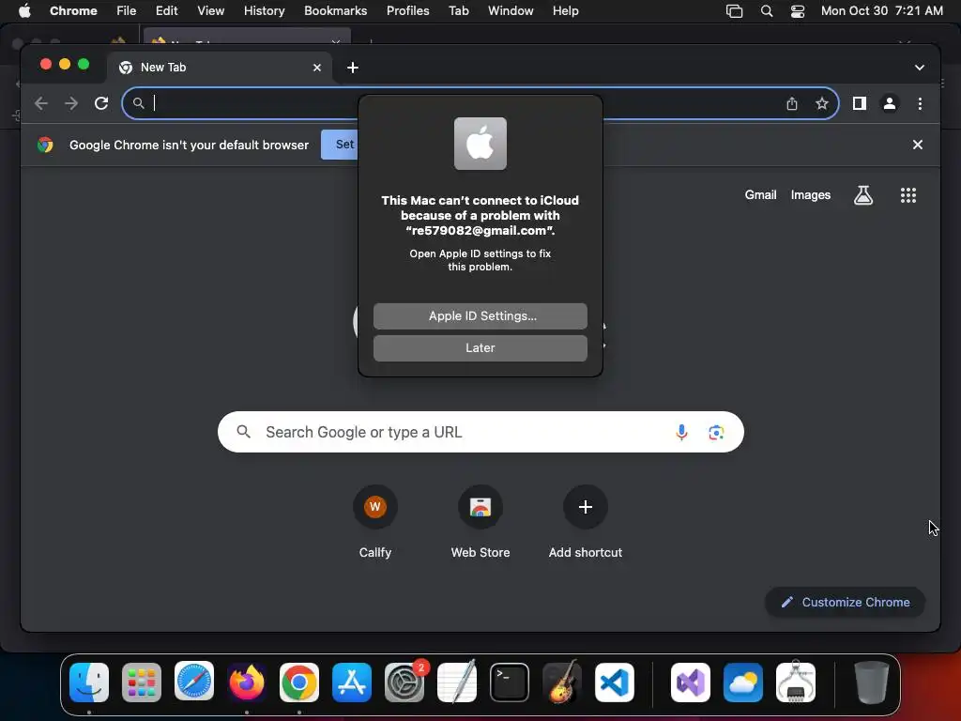Image resolution: width=961 pixels, height=721 pixels.
Task: Click the menu bar date and time
Action: pyautogui.click(x=882, y=11)
